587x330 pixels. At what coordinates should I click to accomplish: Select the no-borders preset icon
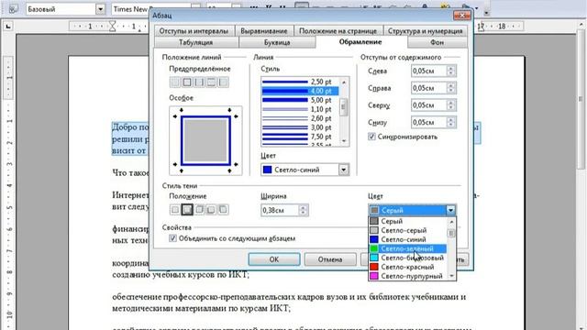click(x=175, y=82)
